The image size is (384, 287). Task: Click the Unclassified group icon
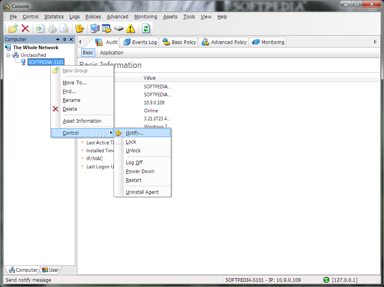point(16,55)
